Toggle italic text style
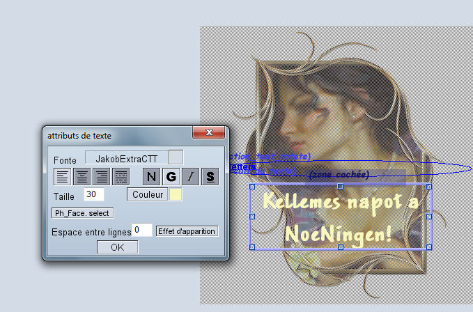Screen dimensions: 473x312 coord(190,177)
